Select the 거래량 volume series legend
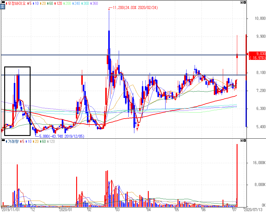Image resolution: width=266 pixels, height=212 pixels. pos(12,141)
